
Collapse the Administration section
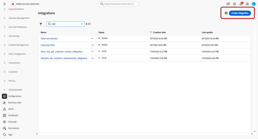click(x=4, y=90)
